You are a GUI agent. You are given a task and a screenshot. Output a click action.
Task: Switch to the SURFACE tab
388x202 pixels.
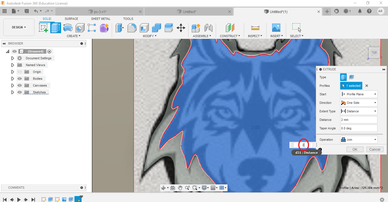click(71, 19)
